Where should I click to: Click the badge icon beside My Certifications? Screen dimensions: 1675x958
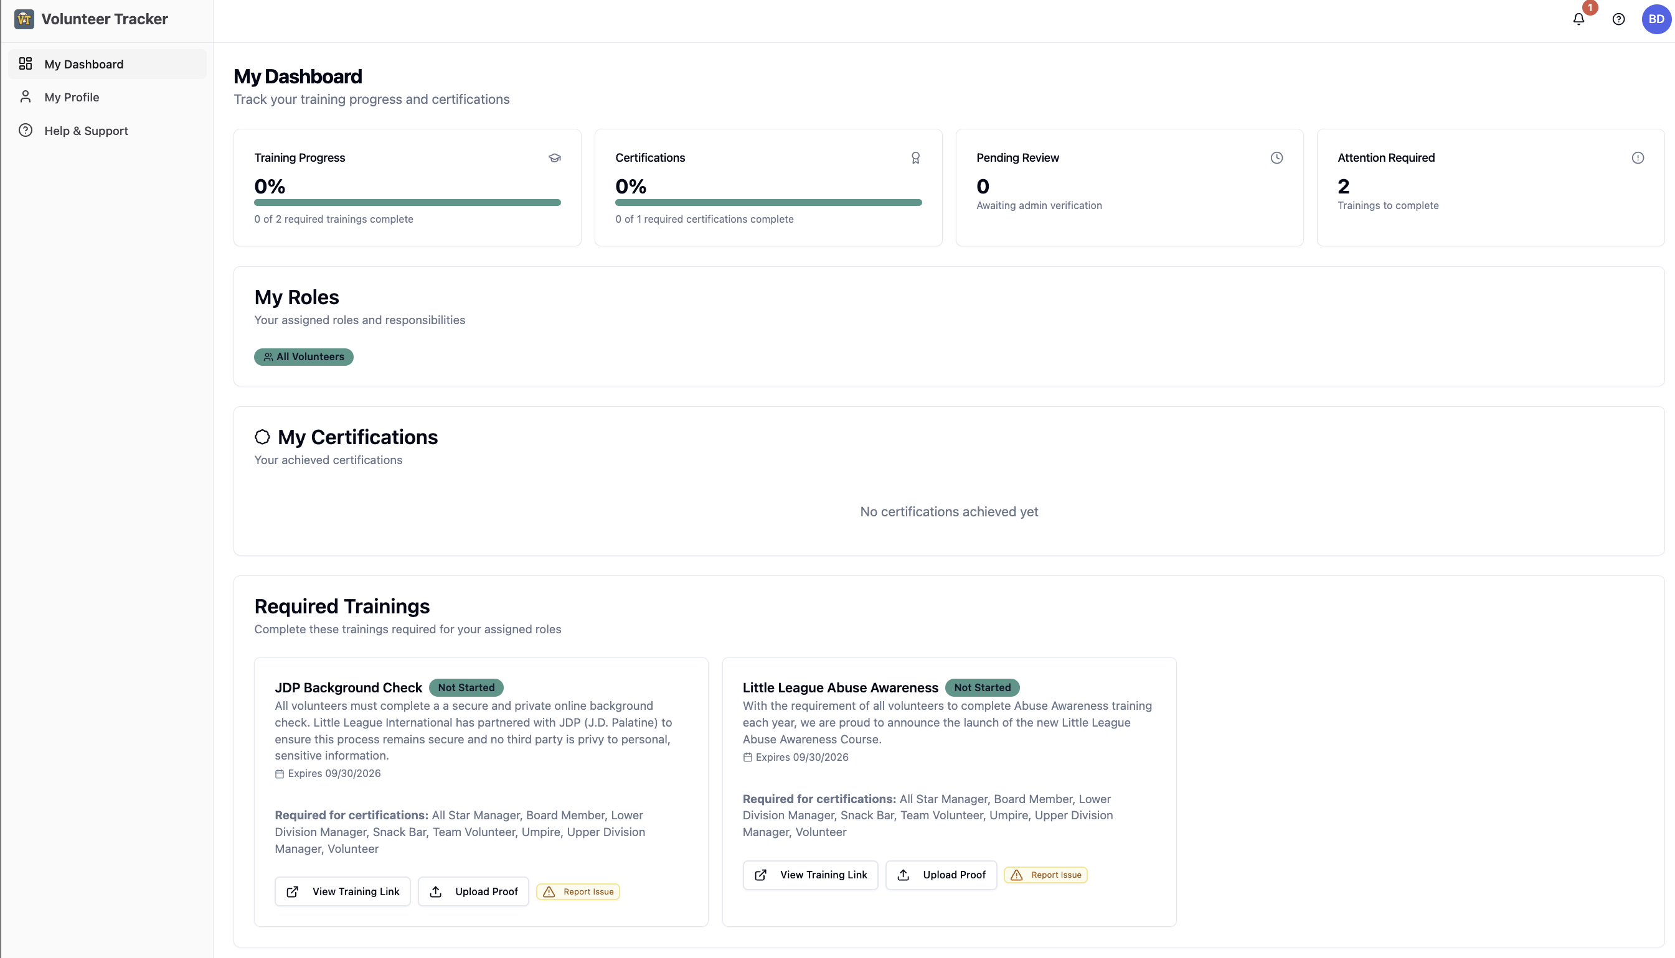click(262, 437)
